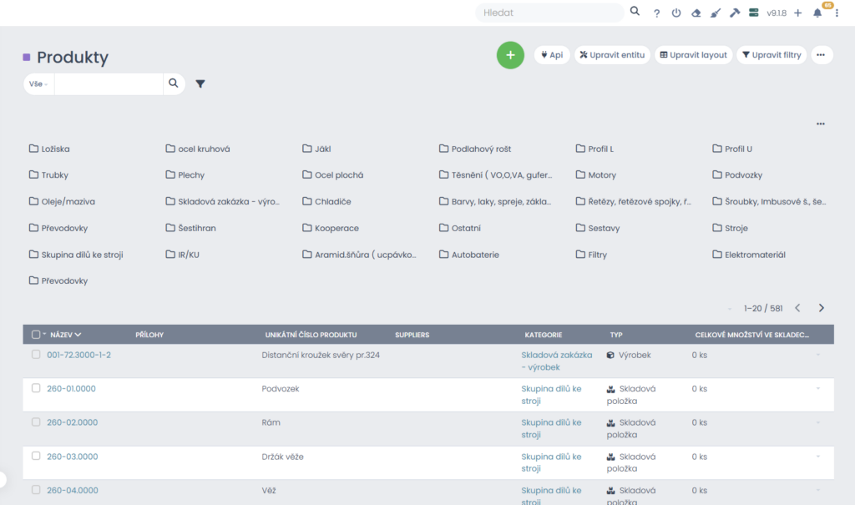
Task: Check the row 260-03.0000 checkbox
Action: [x=36, y=456]
